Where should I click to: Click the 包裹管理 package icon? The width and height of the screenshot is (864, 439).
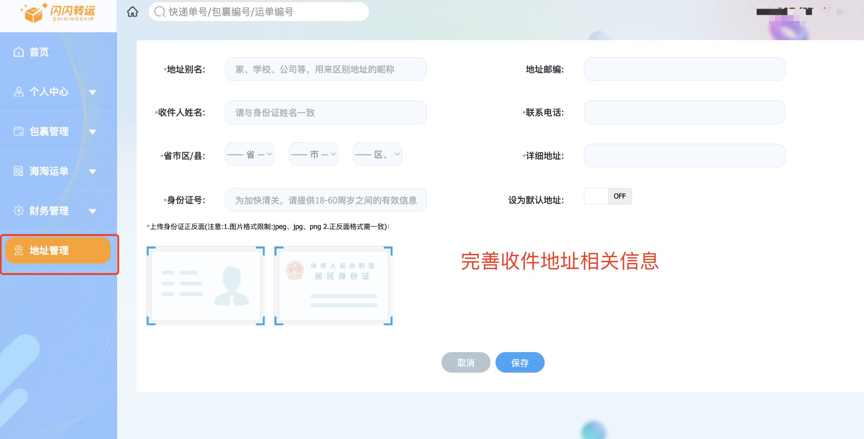point(18,131)
